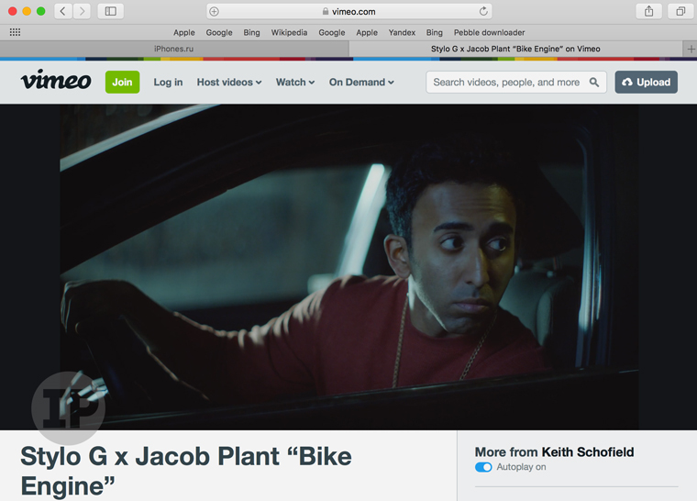
Task: Click the Vimeo logo
Action: [56, 81]
